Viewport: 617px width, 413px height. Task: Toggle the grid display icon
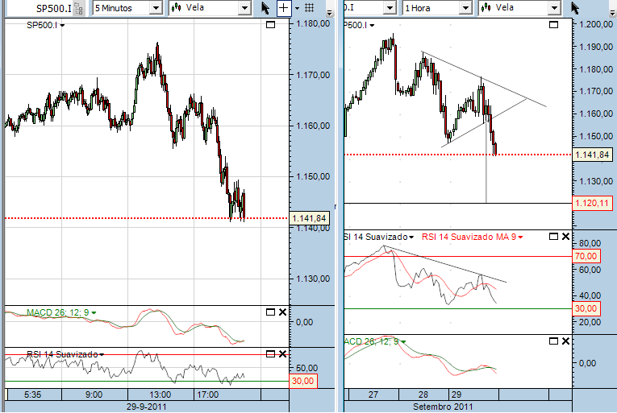[x=310, y=7]
